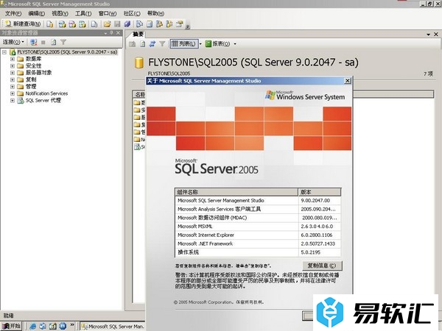This screenshot has height=331, width=442.
Task: Expand the 复制 replication folder
Action: (x=12, y=79)
